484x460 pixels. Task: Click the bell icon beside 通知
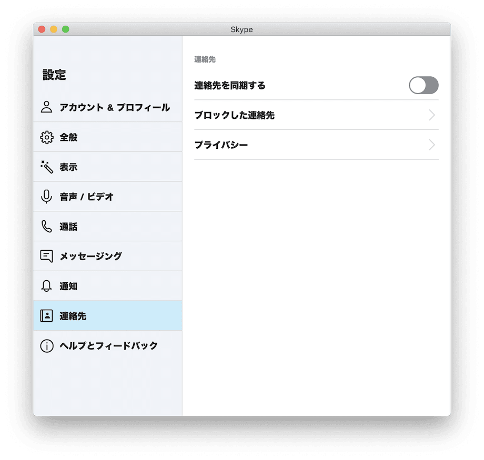tap(47, 286)
